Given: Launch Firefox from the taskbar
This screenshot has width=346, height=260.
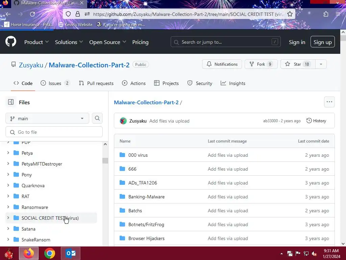Looking at the screenshot, I should point(29,253).
